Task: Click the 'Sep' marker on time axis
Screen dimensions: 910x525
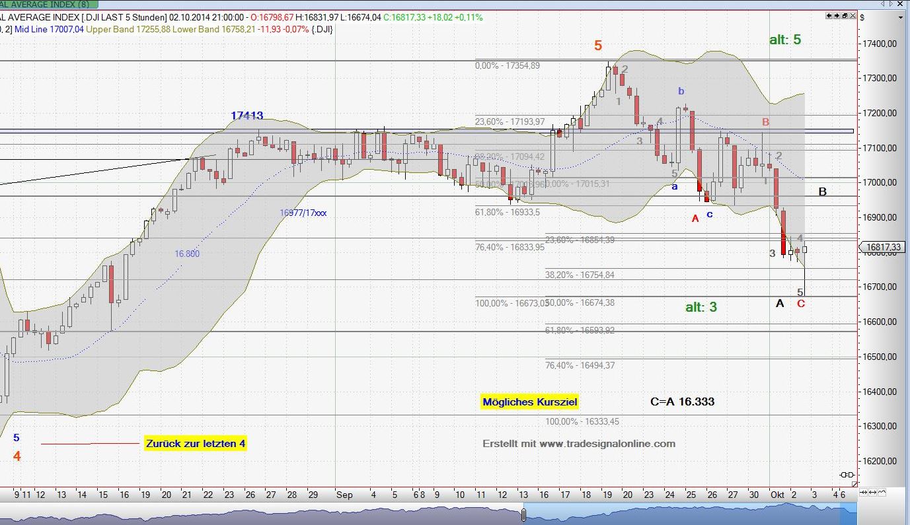Action: [x=344, y=494]
